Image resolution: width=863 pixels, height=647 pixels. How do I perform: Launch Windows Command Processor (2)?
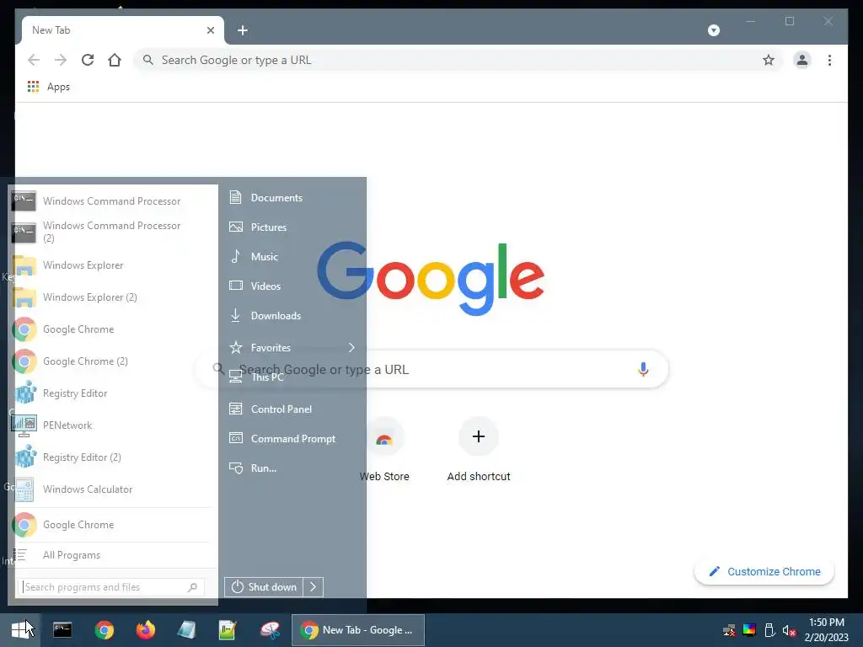click(112, 232)
